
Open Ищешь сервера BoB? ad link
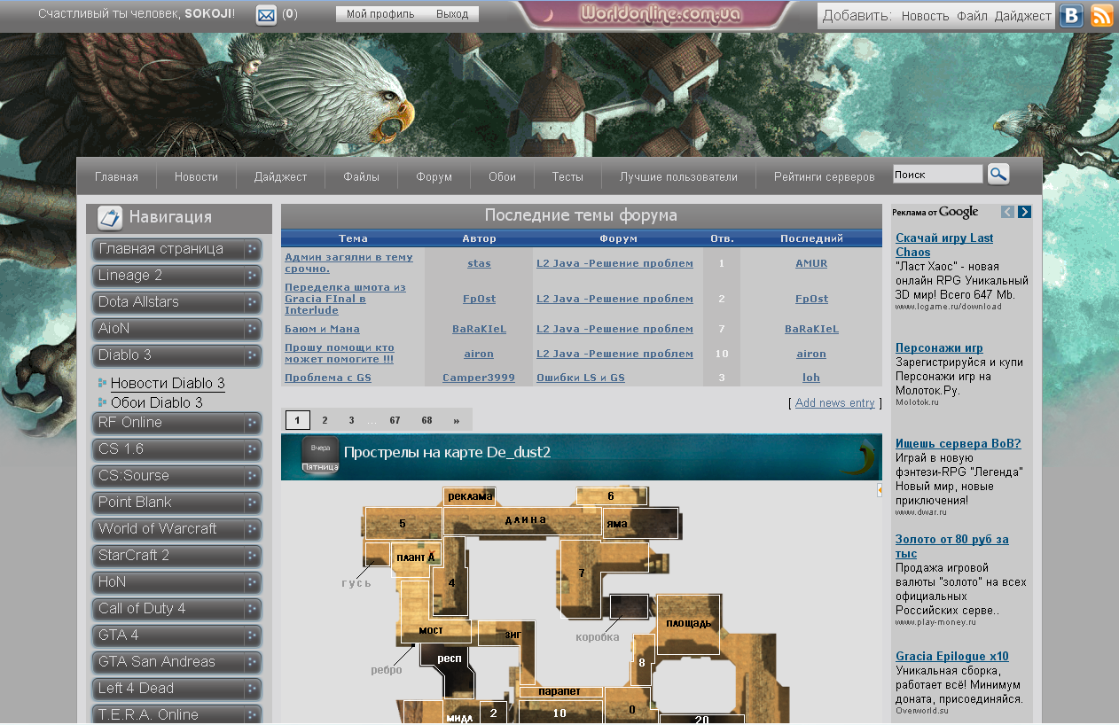coord(959,443)
